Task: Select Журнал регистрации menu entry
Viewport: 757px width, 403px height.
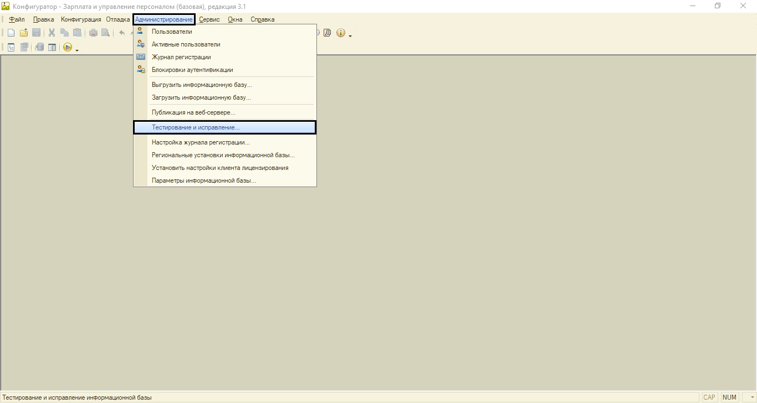Action: pos(225,57)
